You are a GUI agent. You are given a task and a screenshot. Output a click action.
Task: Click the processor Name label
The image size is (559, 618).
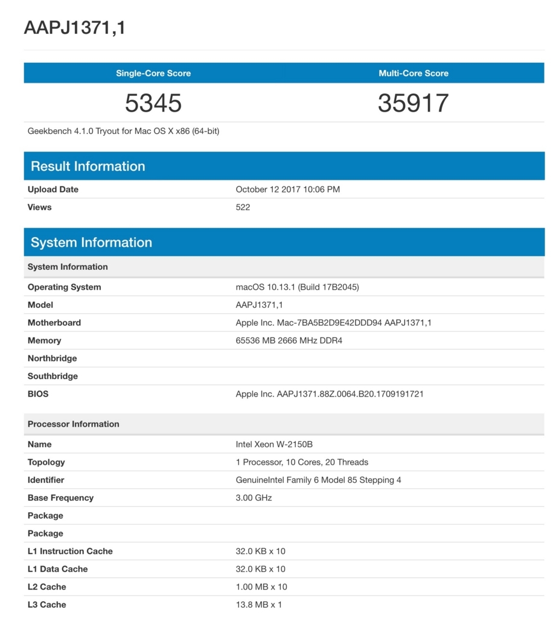(39, 445)
